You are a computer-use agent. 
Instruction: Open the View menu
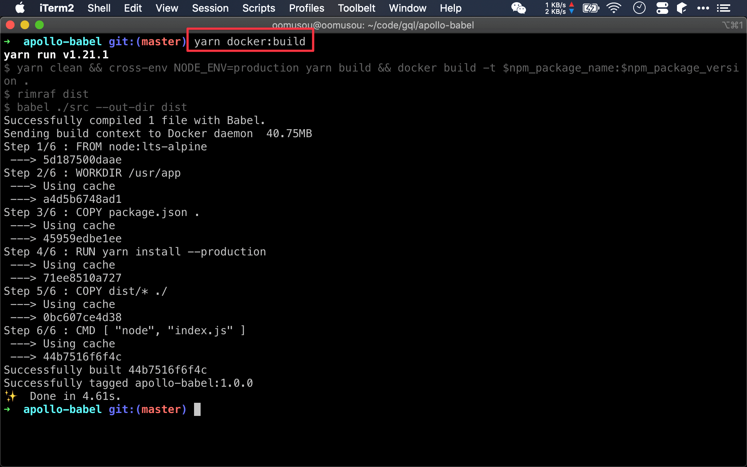pyautogui.click(x=167, y=8)
